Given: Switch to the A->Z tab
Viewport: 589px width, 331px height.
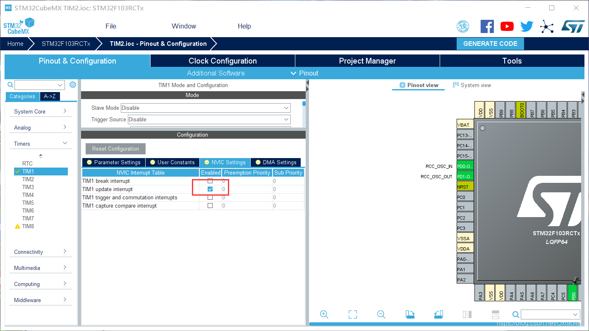Looking at the screenshot, I should [x=50, y=96].
